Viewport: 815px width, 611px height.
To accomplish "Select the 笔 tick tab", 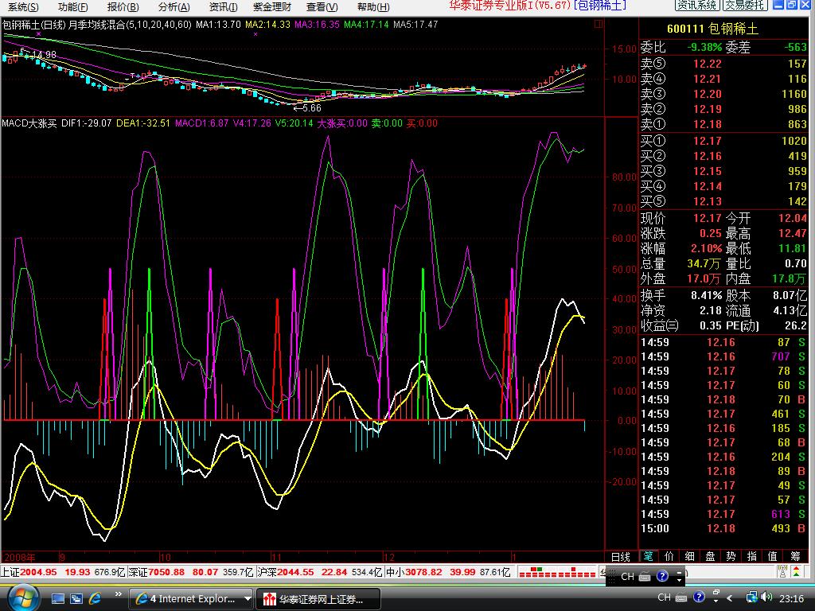I will click(648, 556).
